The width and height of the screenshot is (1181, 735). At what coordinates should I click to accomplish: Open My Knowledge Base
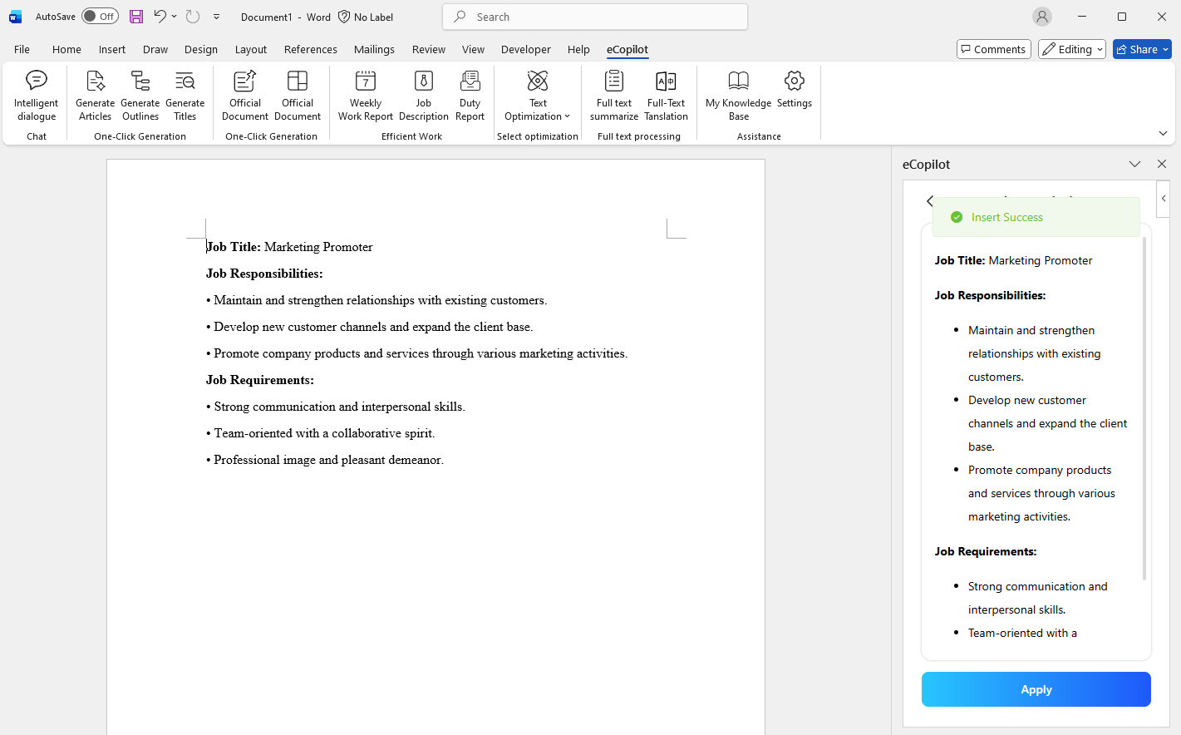[x=738, y=96]
